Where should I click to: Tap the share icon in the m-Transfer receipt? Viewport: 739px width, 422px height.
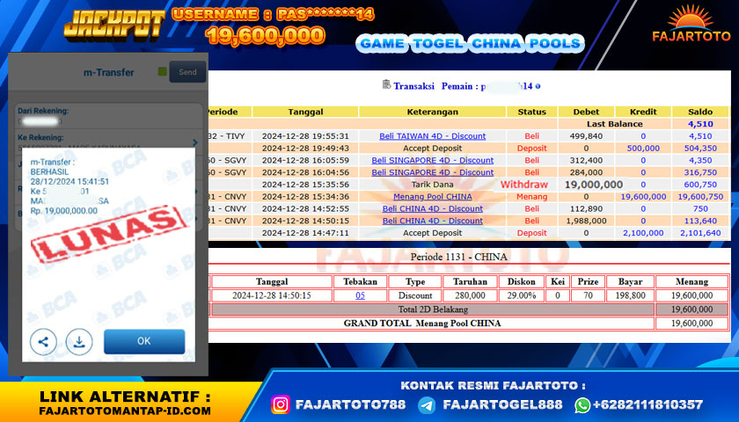(43, 341)
